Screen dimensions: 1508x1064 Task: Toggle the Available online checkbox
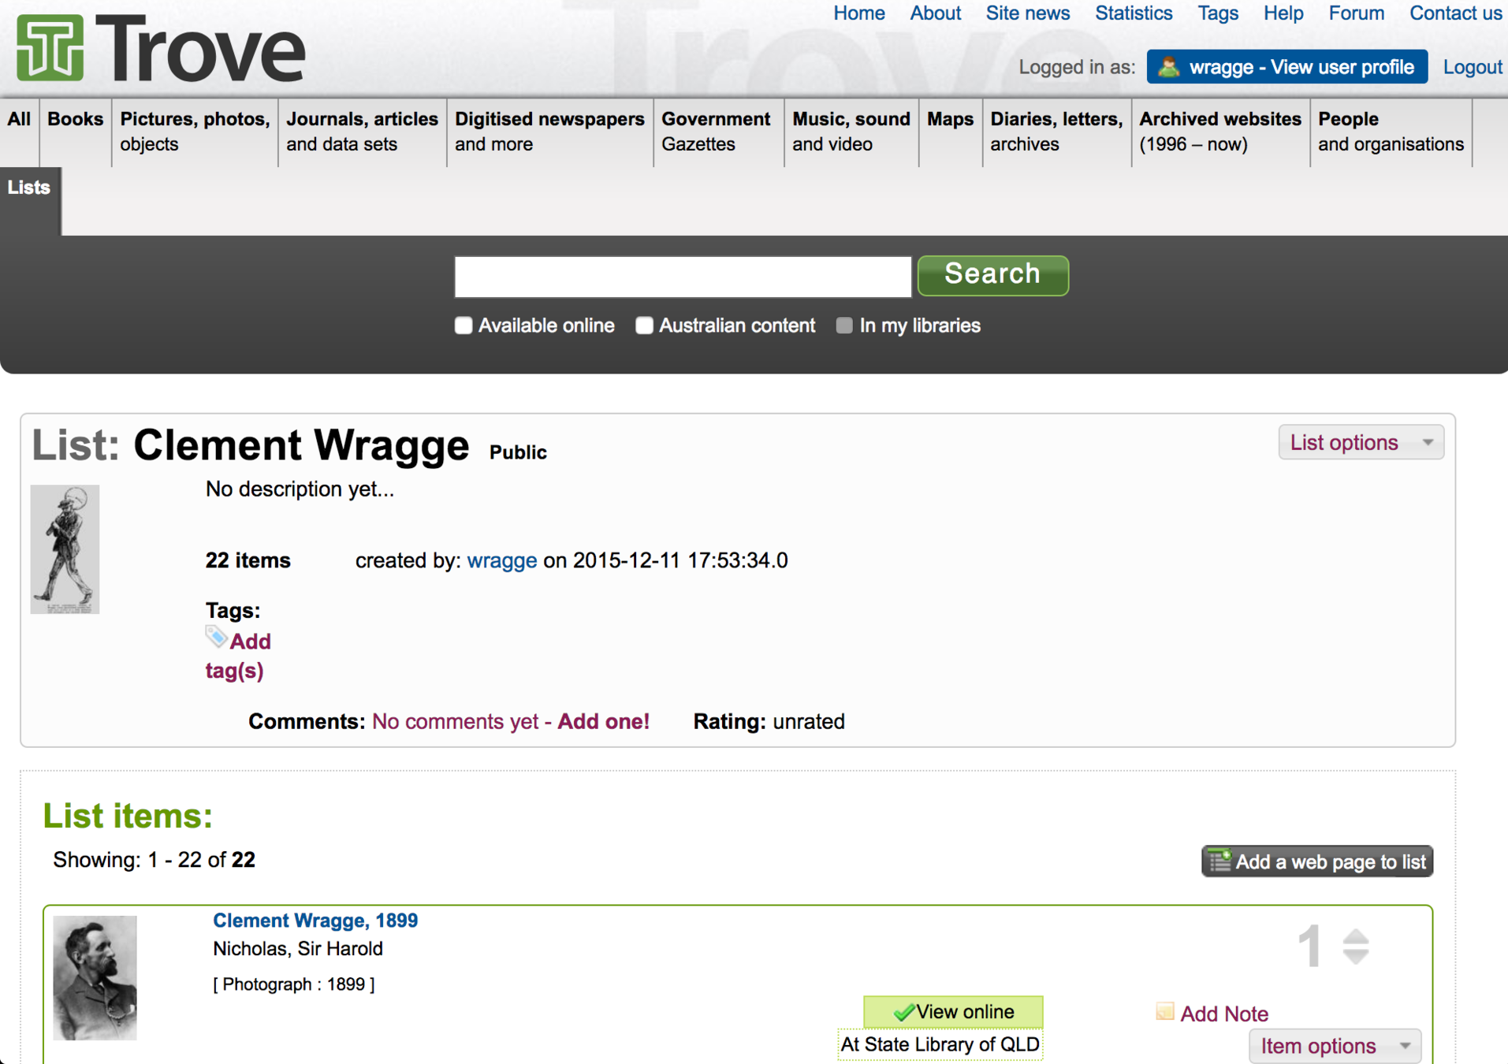point(464,326)
